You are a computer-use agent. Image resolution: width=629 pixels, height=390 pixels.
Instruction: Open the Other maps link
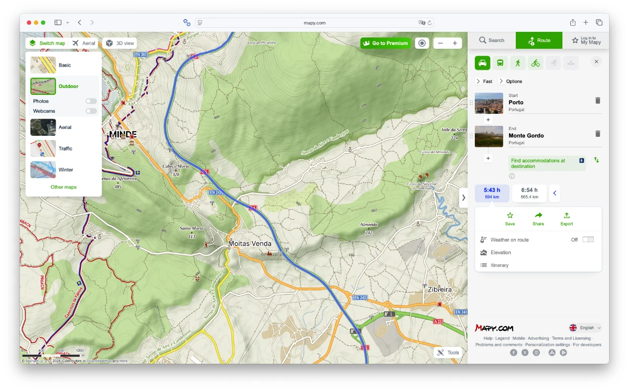click(63, 187)
